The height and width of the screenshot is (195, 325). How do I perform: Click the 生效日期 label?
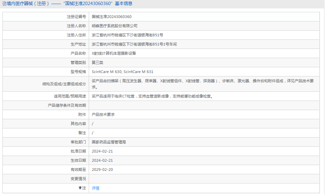coord(78,160)
